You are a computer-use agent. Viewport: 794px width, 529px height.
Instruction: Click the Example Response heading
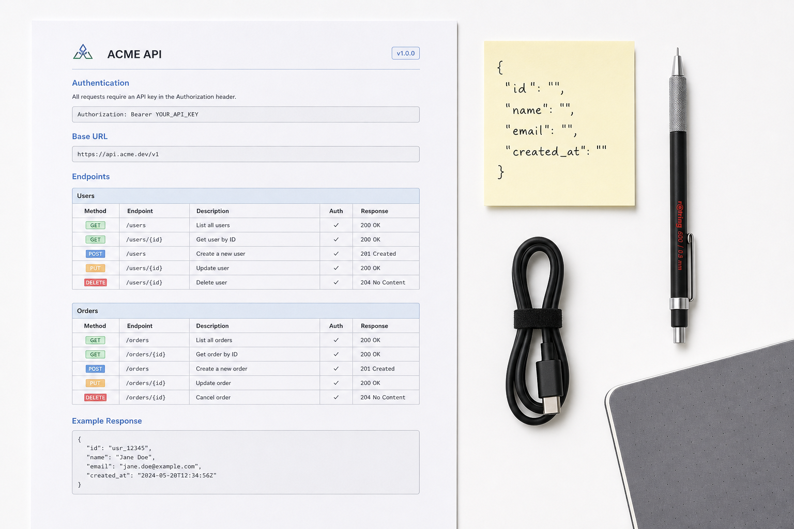[107, 421]
